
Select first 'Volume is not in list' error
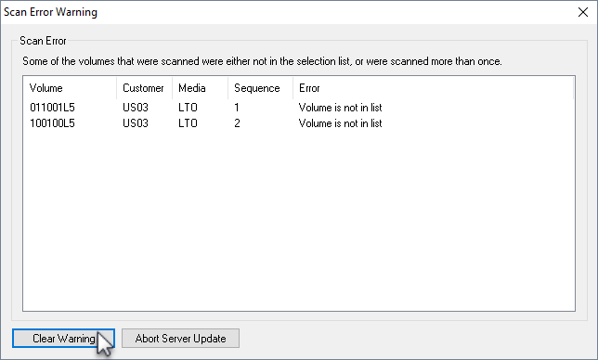click(340, 108)
